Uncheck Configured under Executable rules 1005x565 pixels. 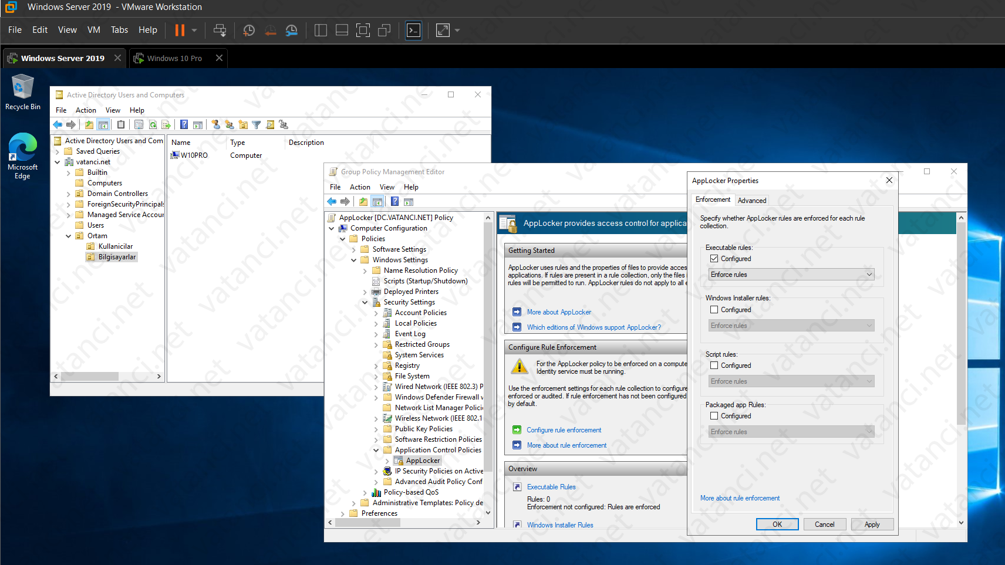coord(714,258)
